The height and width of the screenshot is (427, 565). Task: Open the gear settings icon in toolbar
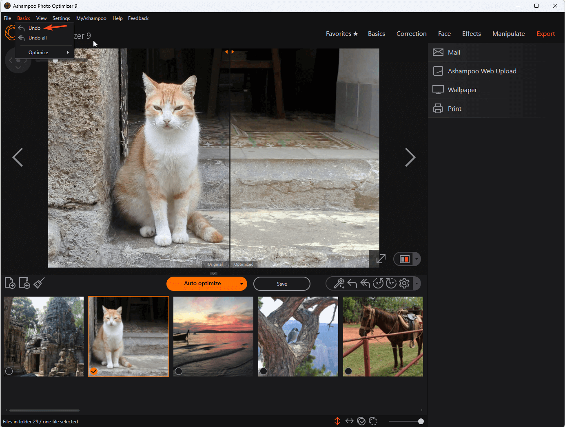pos(404,283)
